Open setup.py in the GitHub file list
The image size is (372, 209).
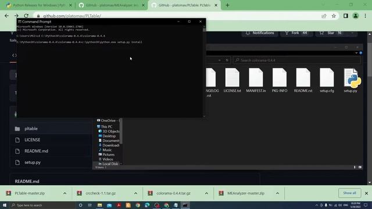click(x=33, y=163)
